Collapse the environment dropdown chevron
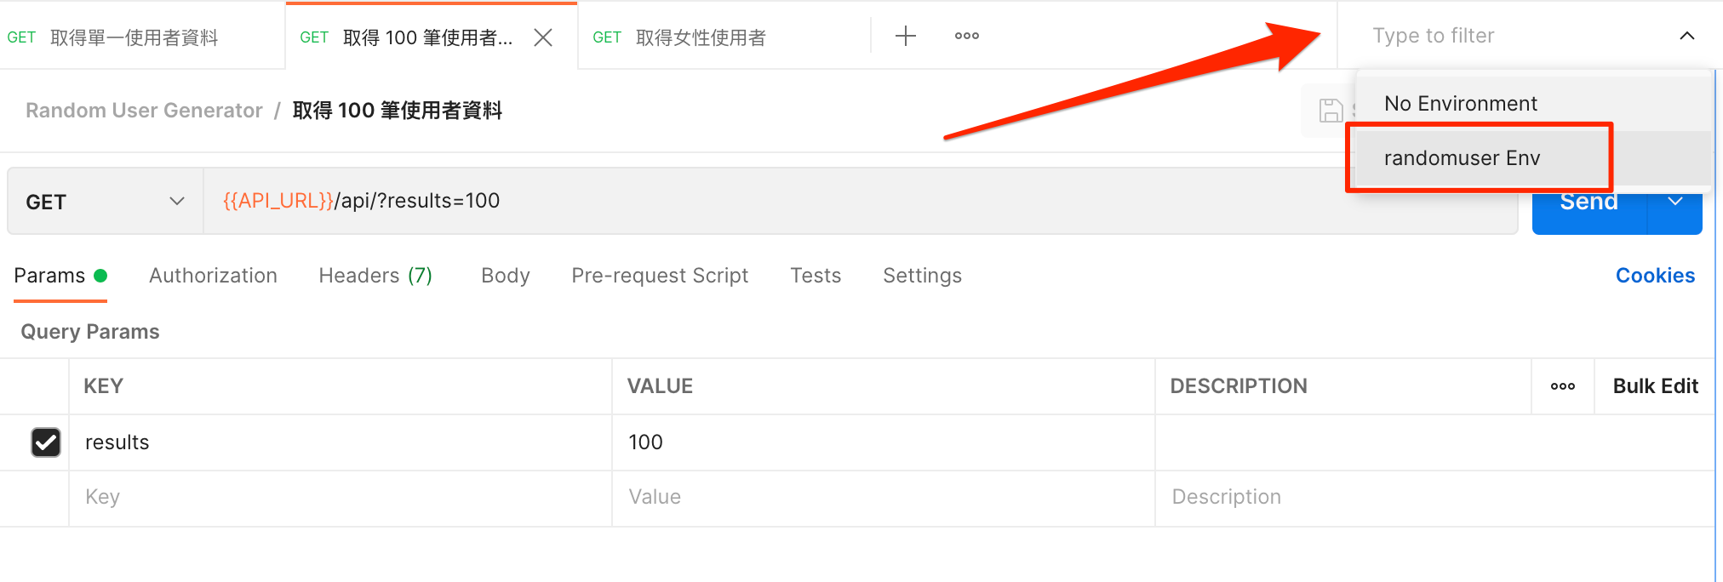 coord(1686,36)
